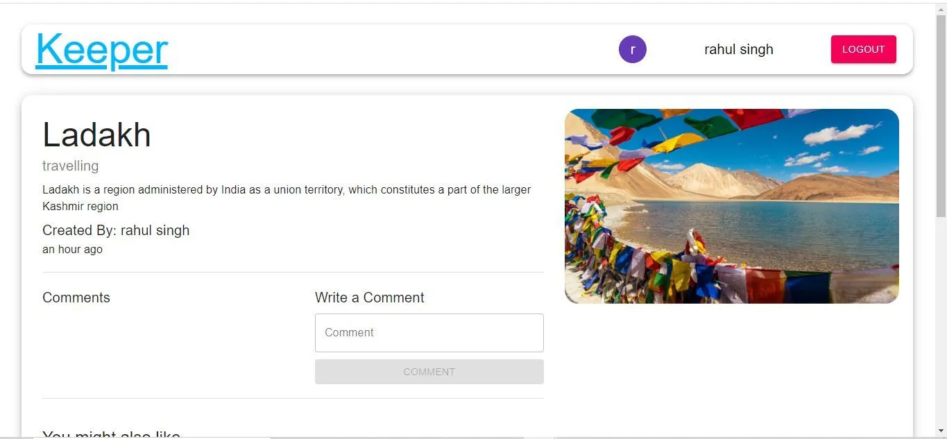This screenshot has width=947, height=439.
Task: Click the scrollbar track below the thumb
Action: pos(941,319)
